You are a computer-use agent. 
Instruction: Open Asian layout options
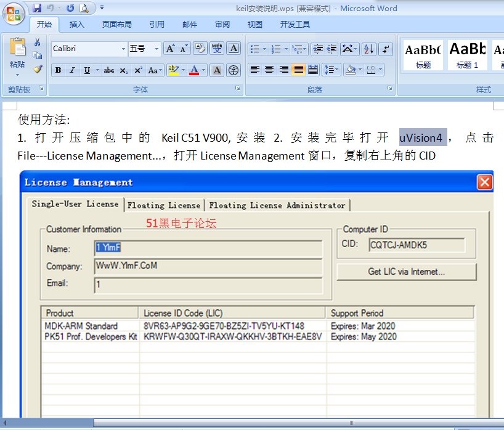tap(349, 49)
